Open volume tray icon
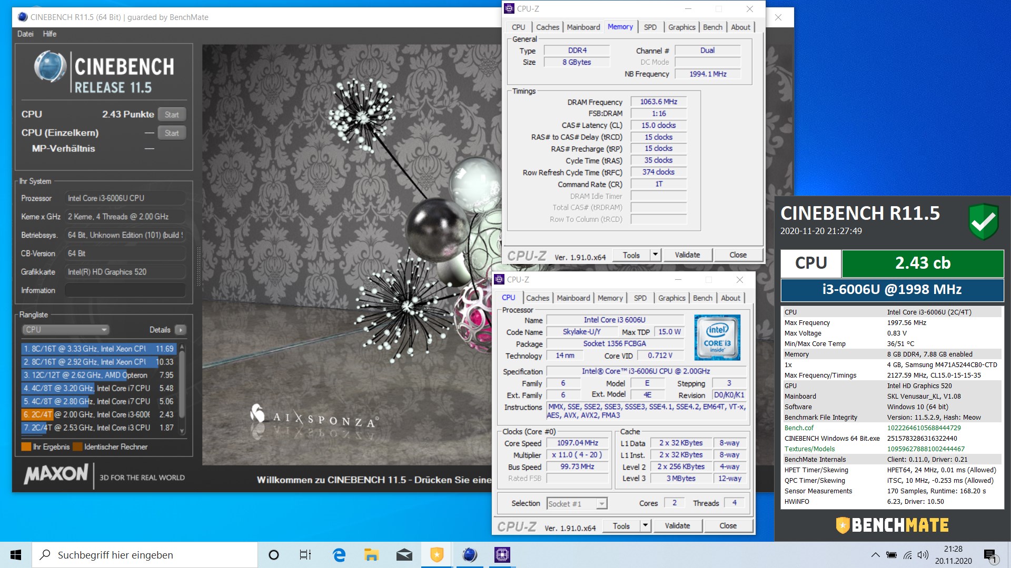 (923, 555)
